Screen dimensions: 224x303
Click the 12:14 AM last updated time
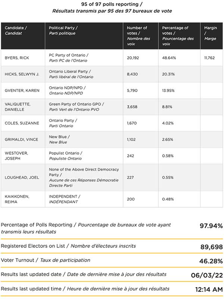point(209,290)
